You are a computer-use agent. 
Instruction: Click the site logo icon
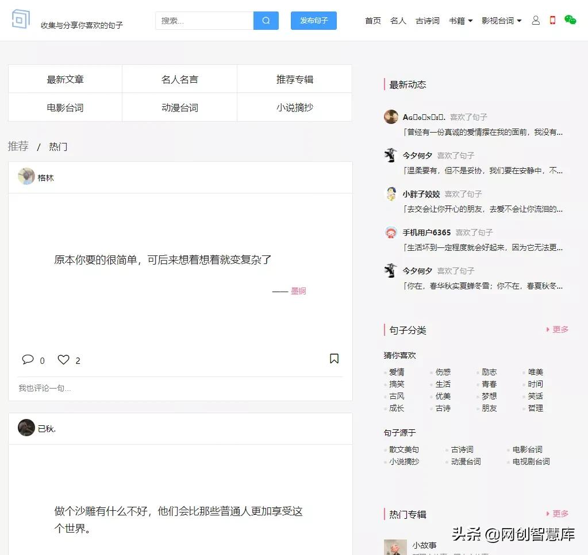click(x=20, y=19)
